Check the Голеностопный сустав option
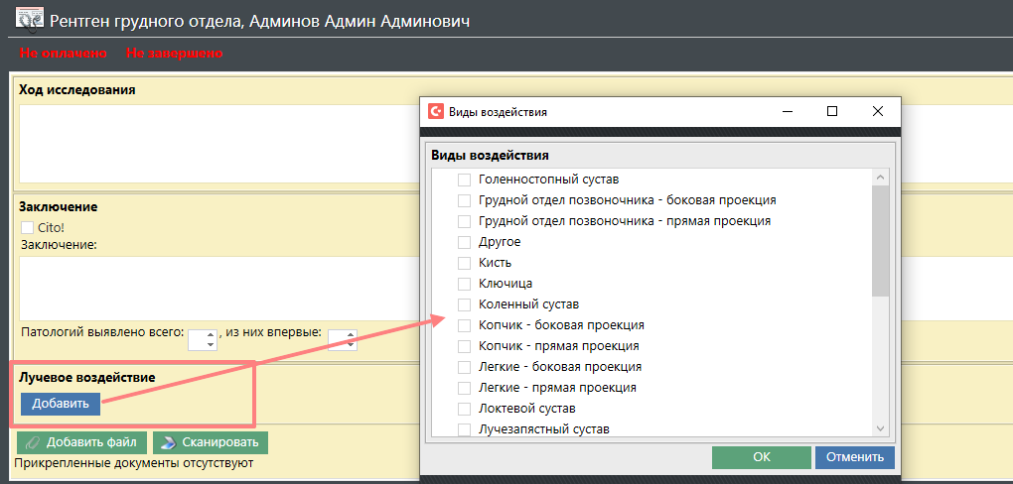 (x=463, y=180)
